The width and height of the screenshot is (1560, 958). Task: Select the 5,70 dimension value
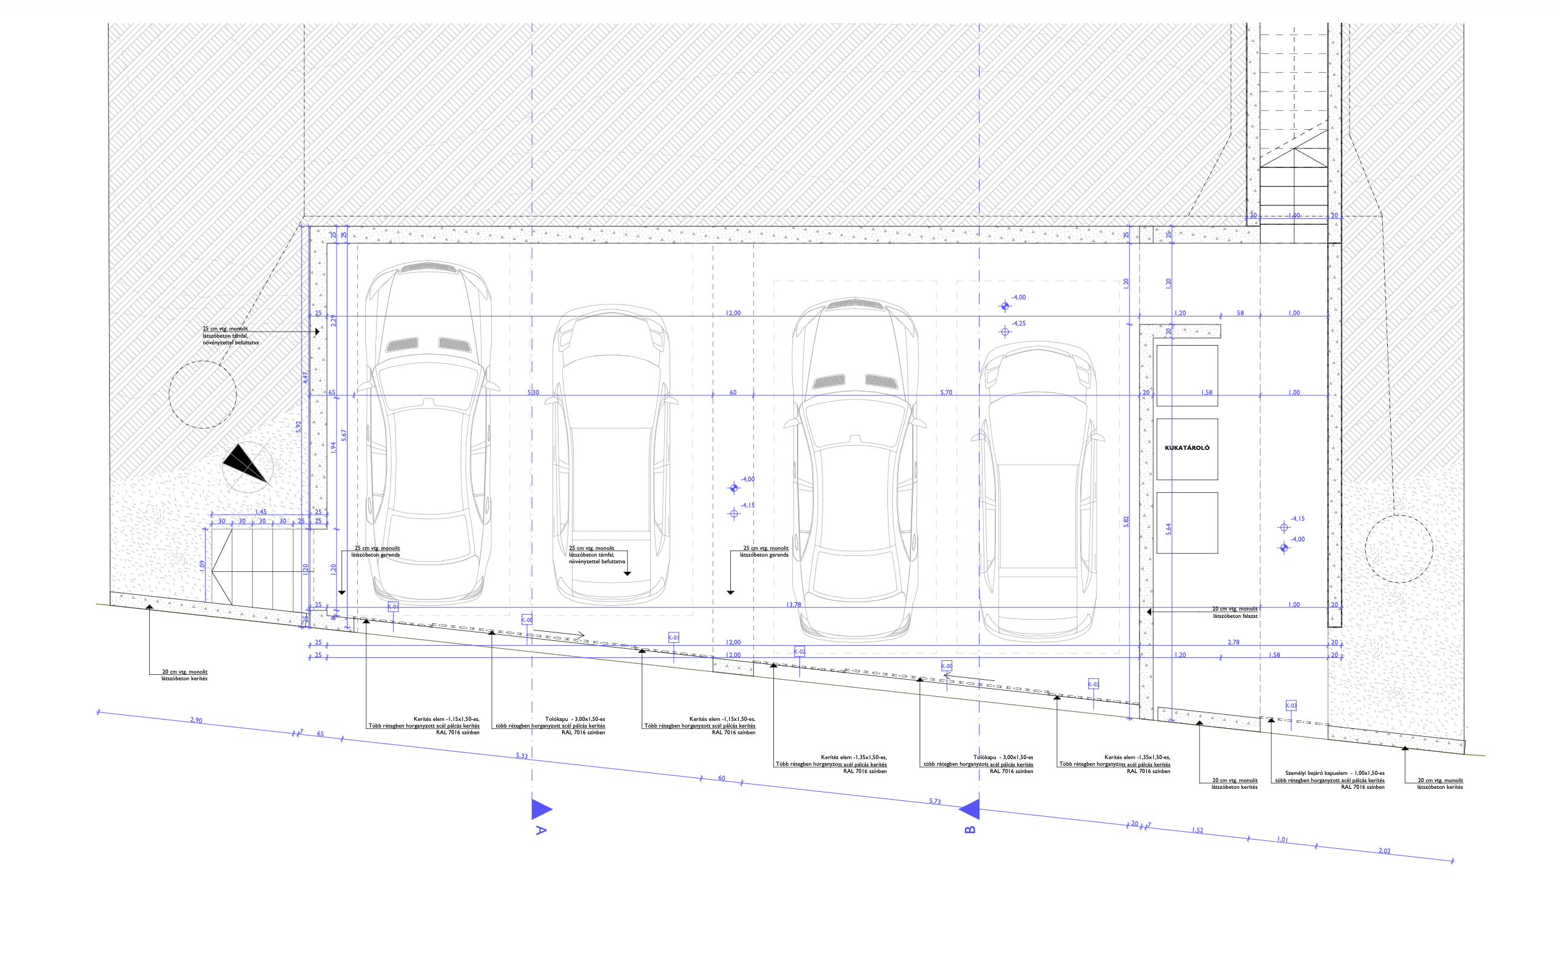pos(946,392)
